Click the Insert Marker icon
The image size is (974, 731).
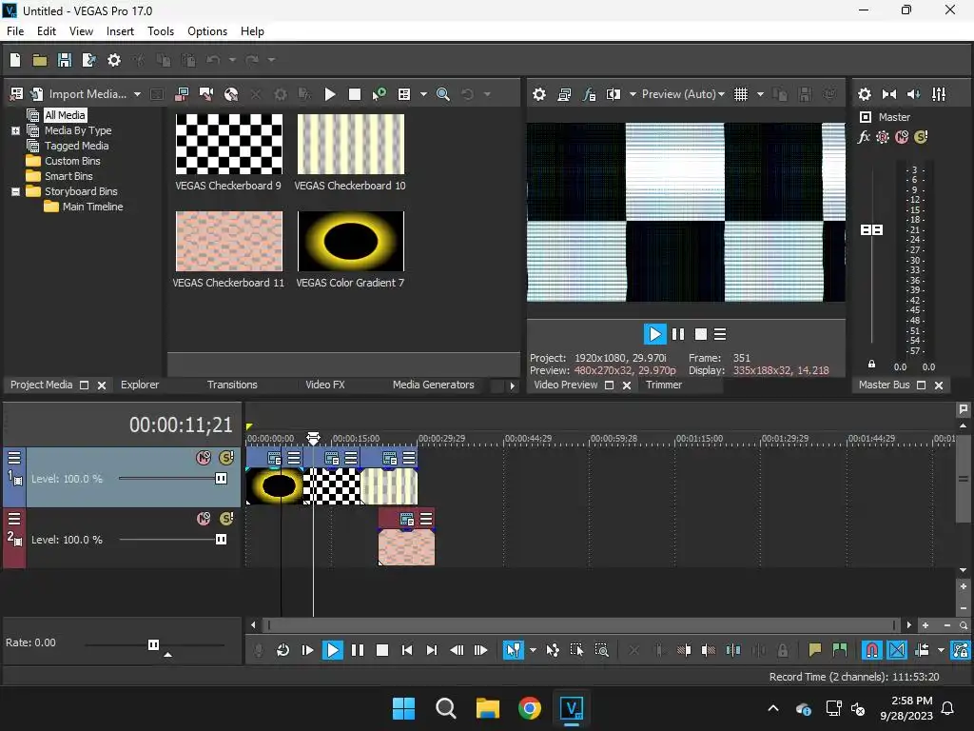[x=815, y=650]
